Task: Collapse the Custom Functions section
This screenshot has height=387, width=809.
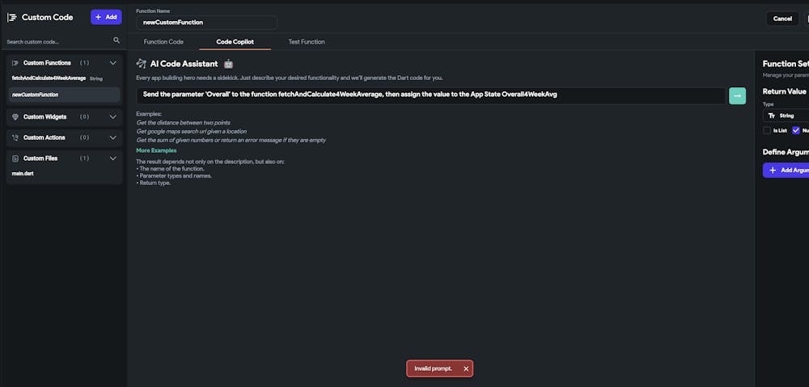Action: (x=113, y=63)
